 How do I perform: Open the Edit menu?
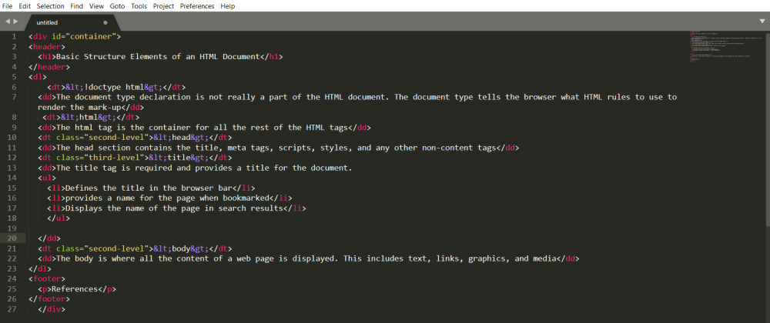pos(25,6)
